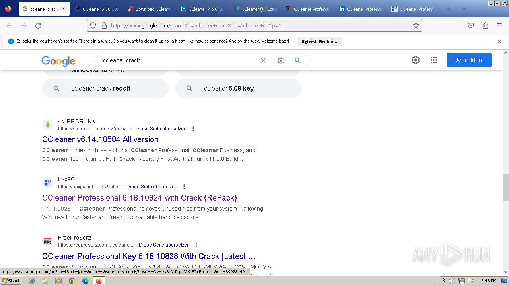This screenshot has height=286, width=509.
Task: Go forward to the next page
Action: 24,25
